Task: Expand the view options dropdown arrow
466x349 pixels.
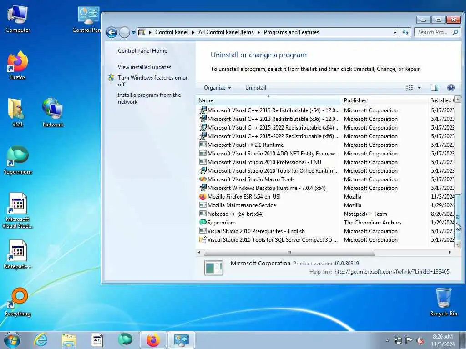Action: tap(419, 88)
